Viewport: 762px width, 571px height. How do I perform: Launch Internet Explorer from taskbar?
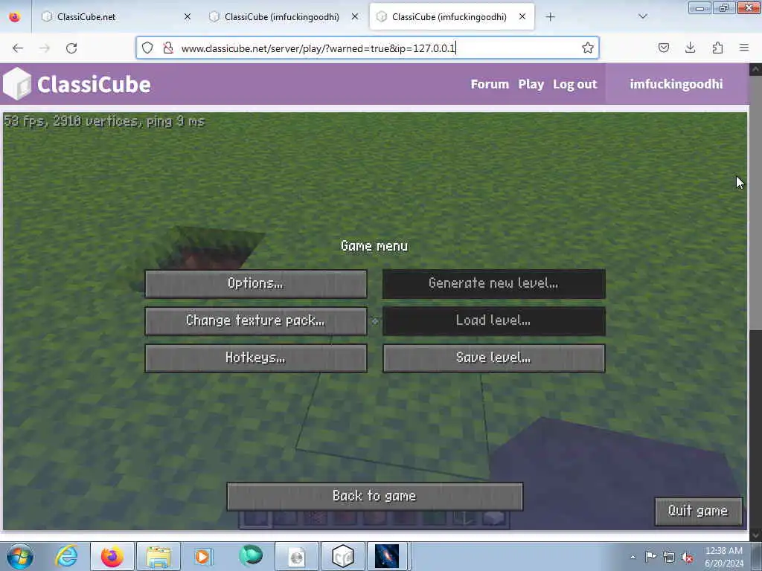(x=66, y=556)
